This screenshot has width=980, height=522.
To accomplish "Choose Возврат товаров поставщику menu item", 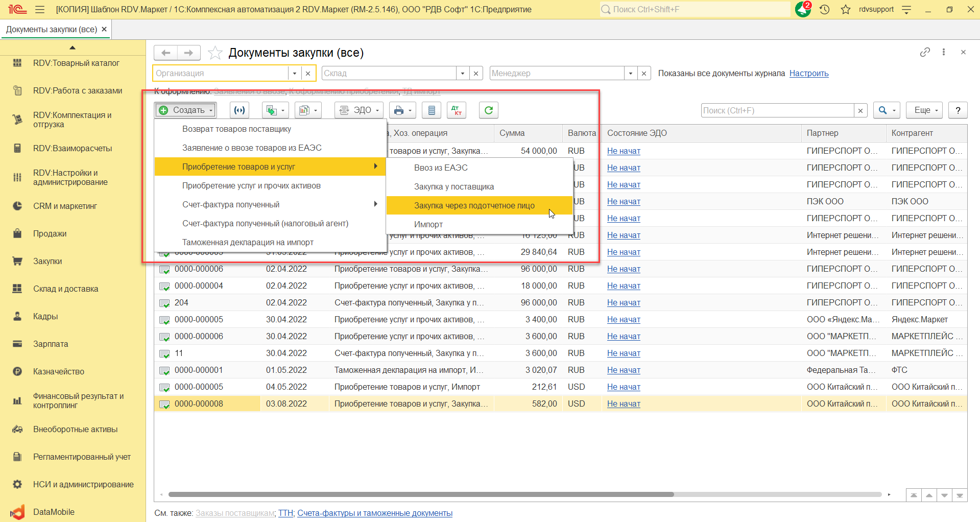I will tap(236, 129).
